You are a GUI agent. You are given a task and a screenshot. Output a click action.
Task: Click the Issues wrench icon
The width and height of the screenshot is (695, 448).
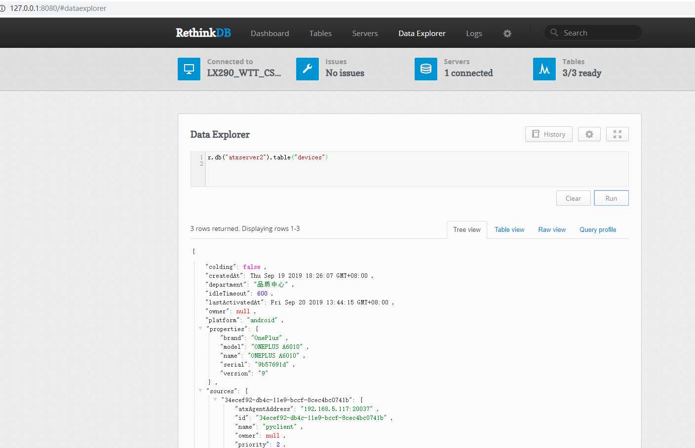(x=308, y=69)
